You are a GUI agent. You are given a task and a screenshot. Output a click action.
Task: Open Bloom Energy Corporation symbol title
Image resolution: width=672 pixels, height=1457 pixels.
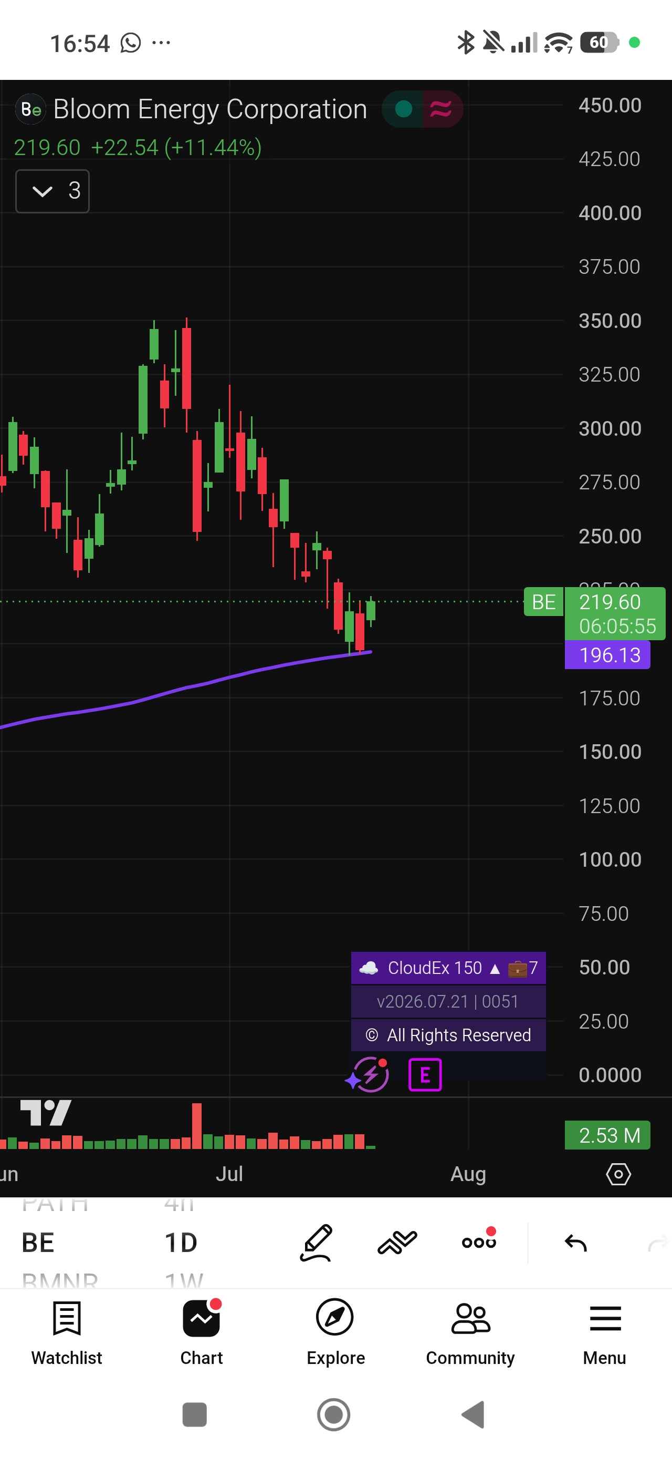click(209, 109)
